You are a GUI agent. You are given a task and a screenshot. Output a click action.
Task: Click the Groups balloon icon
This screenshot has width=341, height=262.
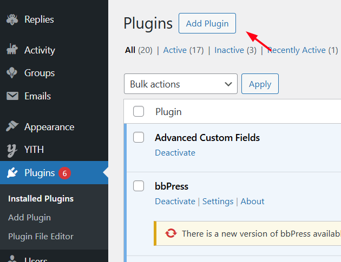pyautogui.click(x=12, y=73)
